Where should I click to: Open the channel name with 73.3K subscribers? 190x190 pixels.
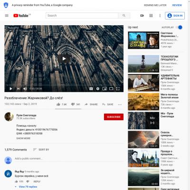pyautogui.click(x=26, y=115)
